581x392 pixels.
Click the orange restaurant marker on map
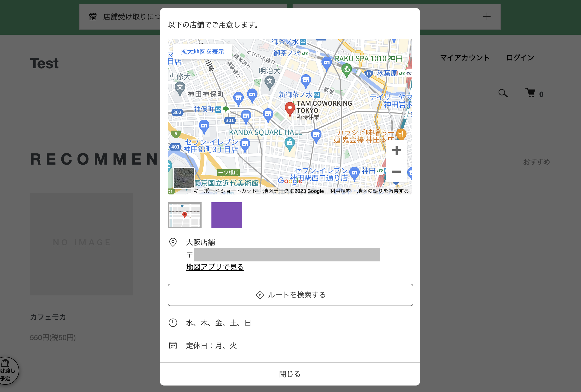click(401, 134)
